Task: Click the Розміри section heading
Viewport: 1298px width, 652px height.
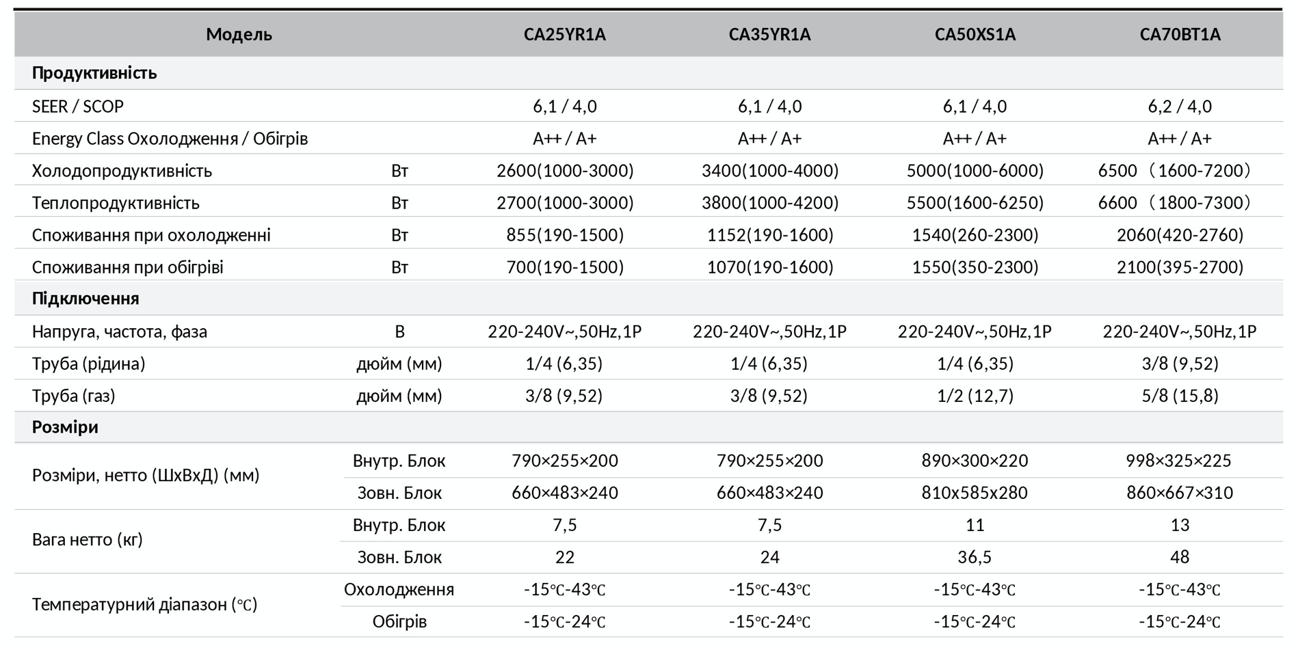Action: click(65, 427)
